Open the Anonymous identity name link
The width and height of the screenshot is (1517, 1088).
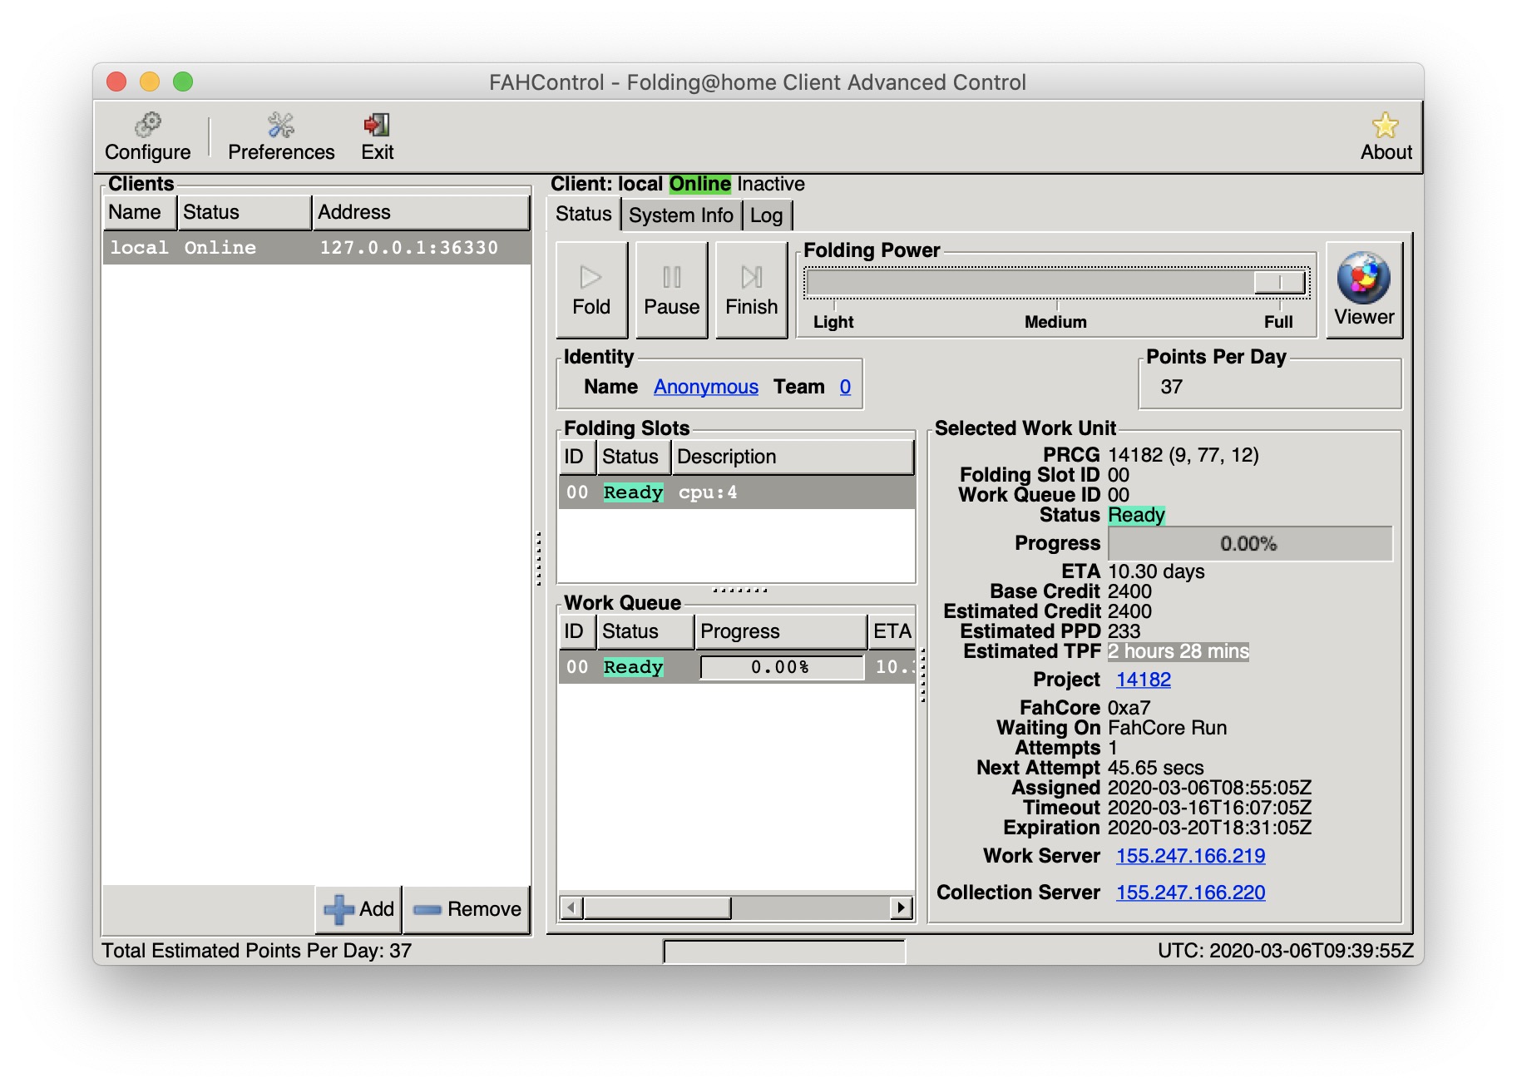705,387
